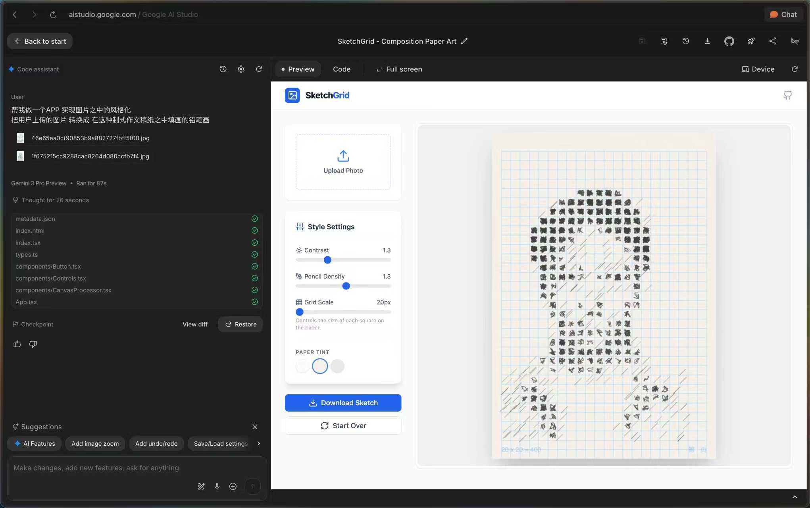Click the download app icon in header

coord(707,41)
